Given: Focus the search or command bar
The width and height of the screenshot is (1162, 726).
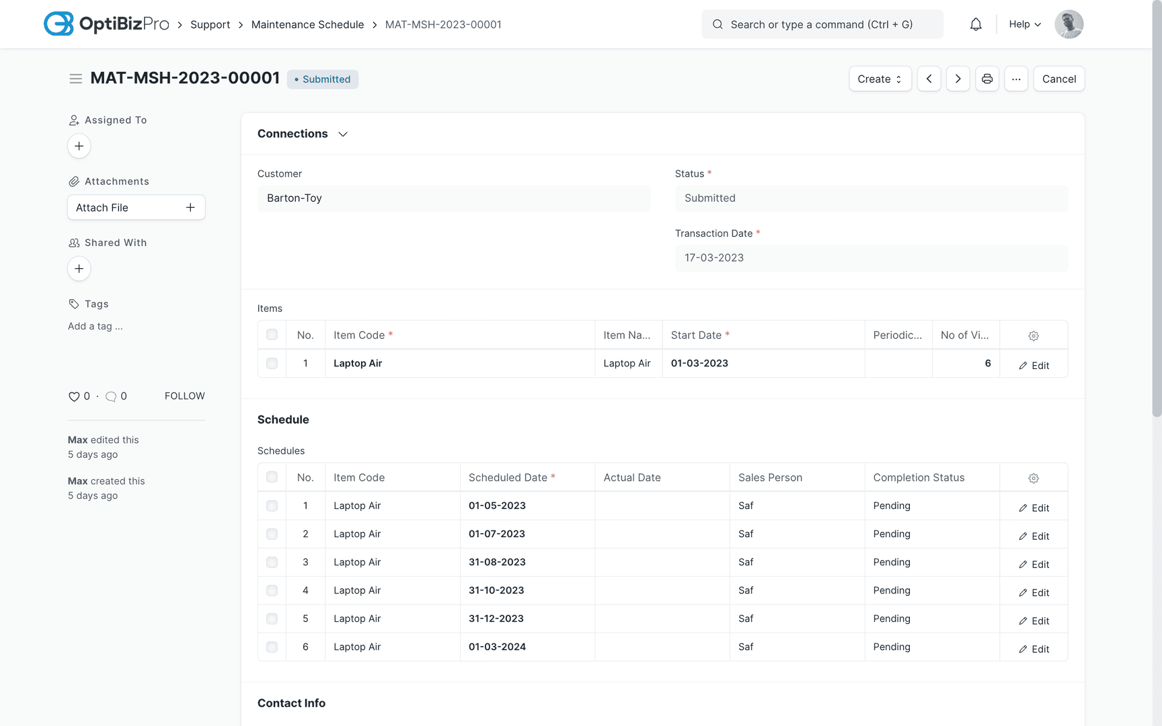Looking at the screenshot, I should point(822,24).
